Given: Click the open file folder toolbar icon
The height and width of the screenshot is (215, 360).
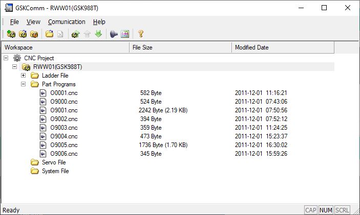Looking at the screenshot, I should tap(49, 34).
